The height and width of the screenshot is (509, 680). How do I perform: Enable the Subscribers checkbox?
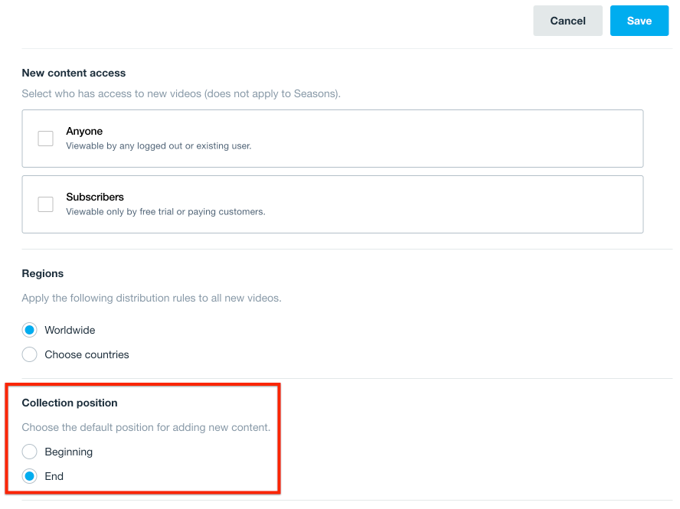pos(46,204)
